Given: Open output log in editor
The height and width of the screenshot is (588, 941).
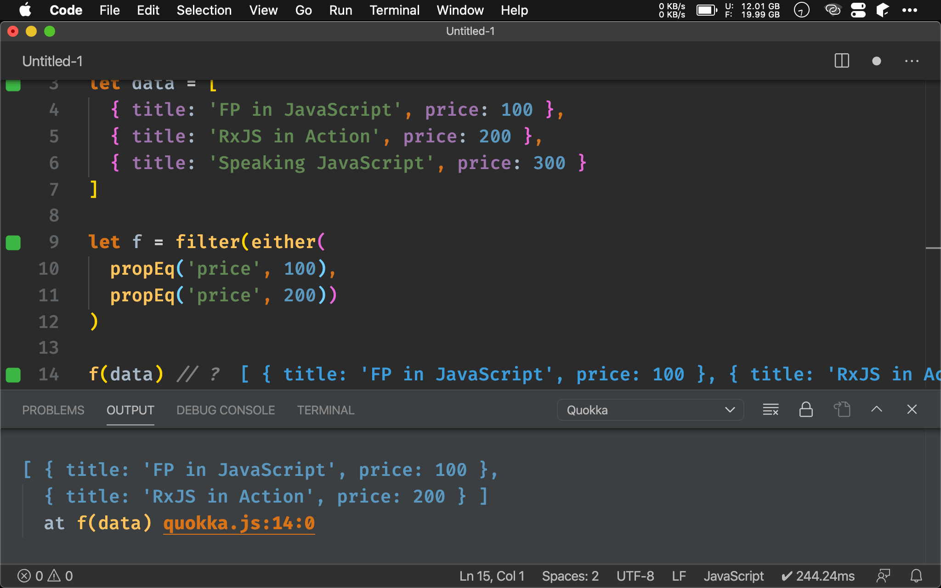Looking at the screenshot, I should 842,409.
